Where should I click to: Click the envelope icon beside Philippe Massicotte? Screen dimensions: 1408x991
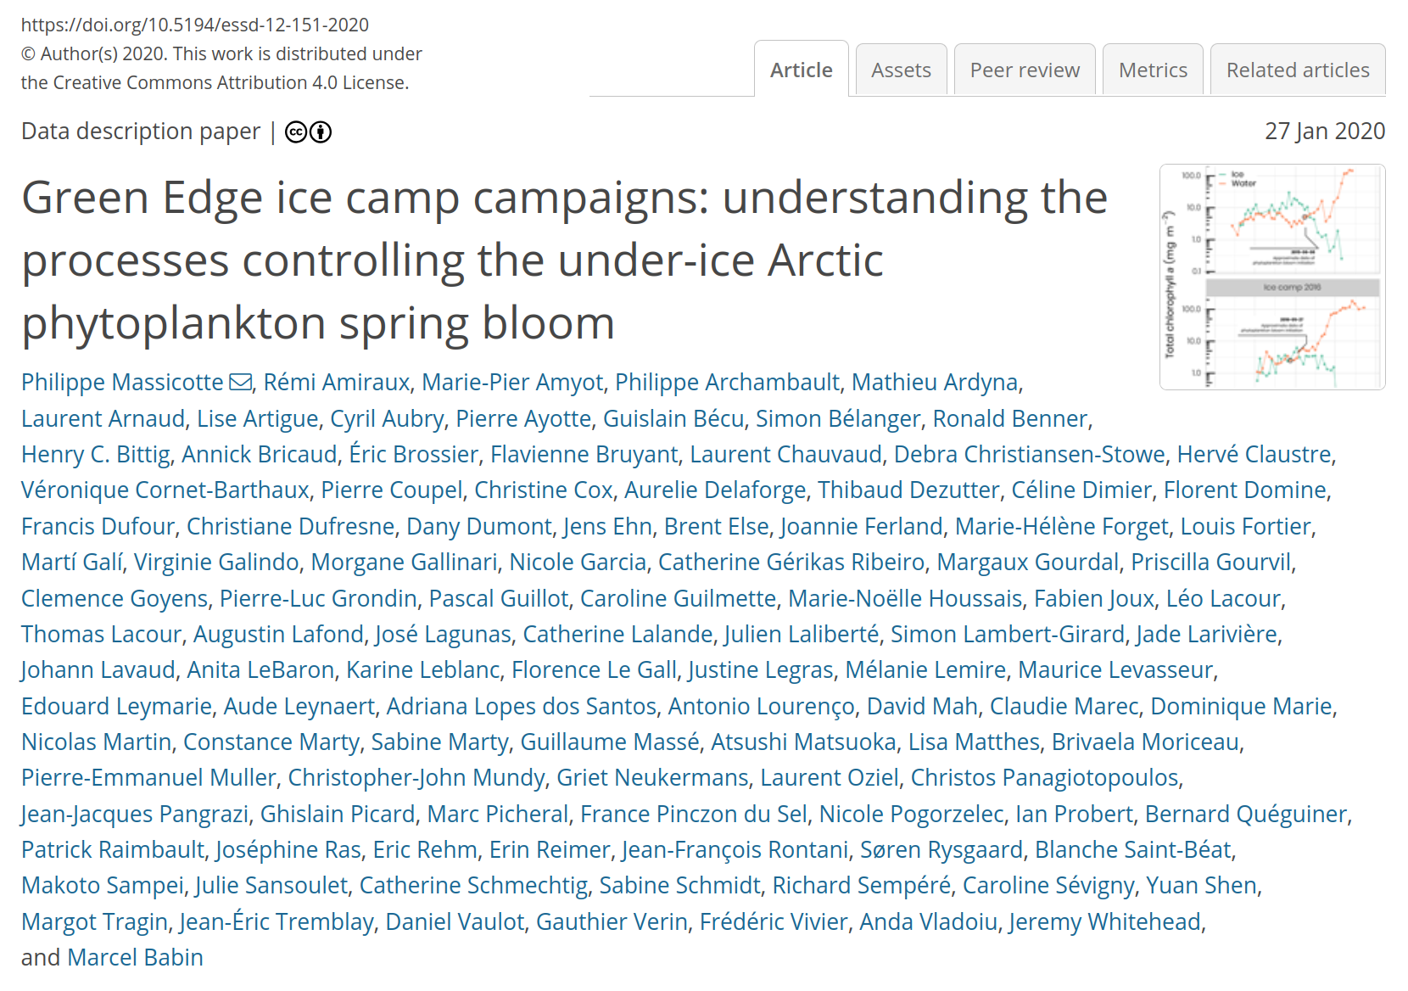(241, 383)
